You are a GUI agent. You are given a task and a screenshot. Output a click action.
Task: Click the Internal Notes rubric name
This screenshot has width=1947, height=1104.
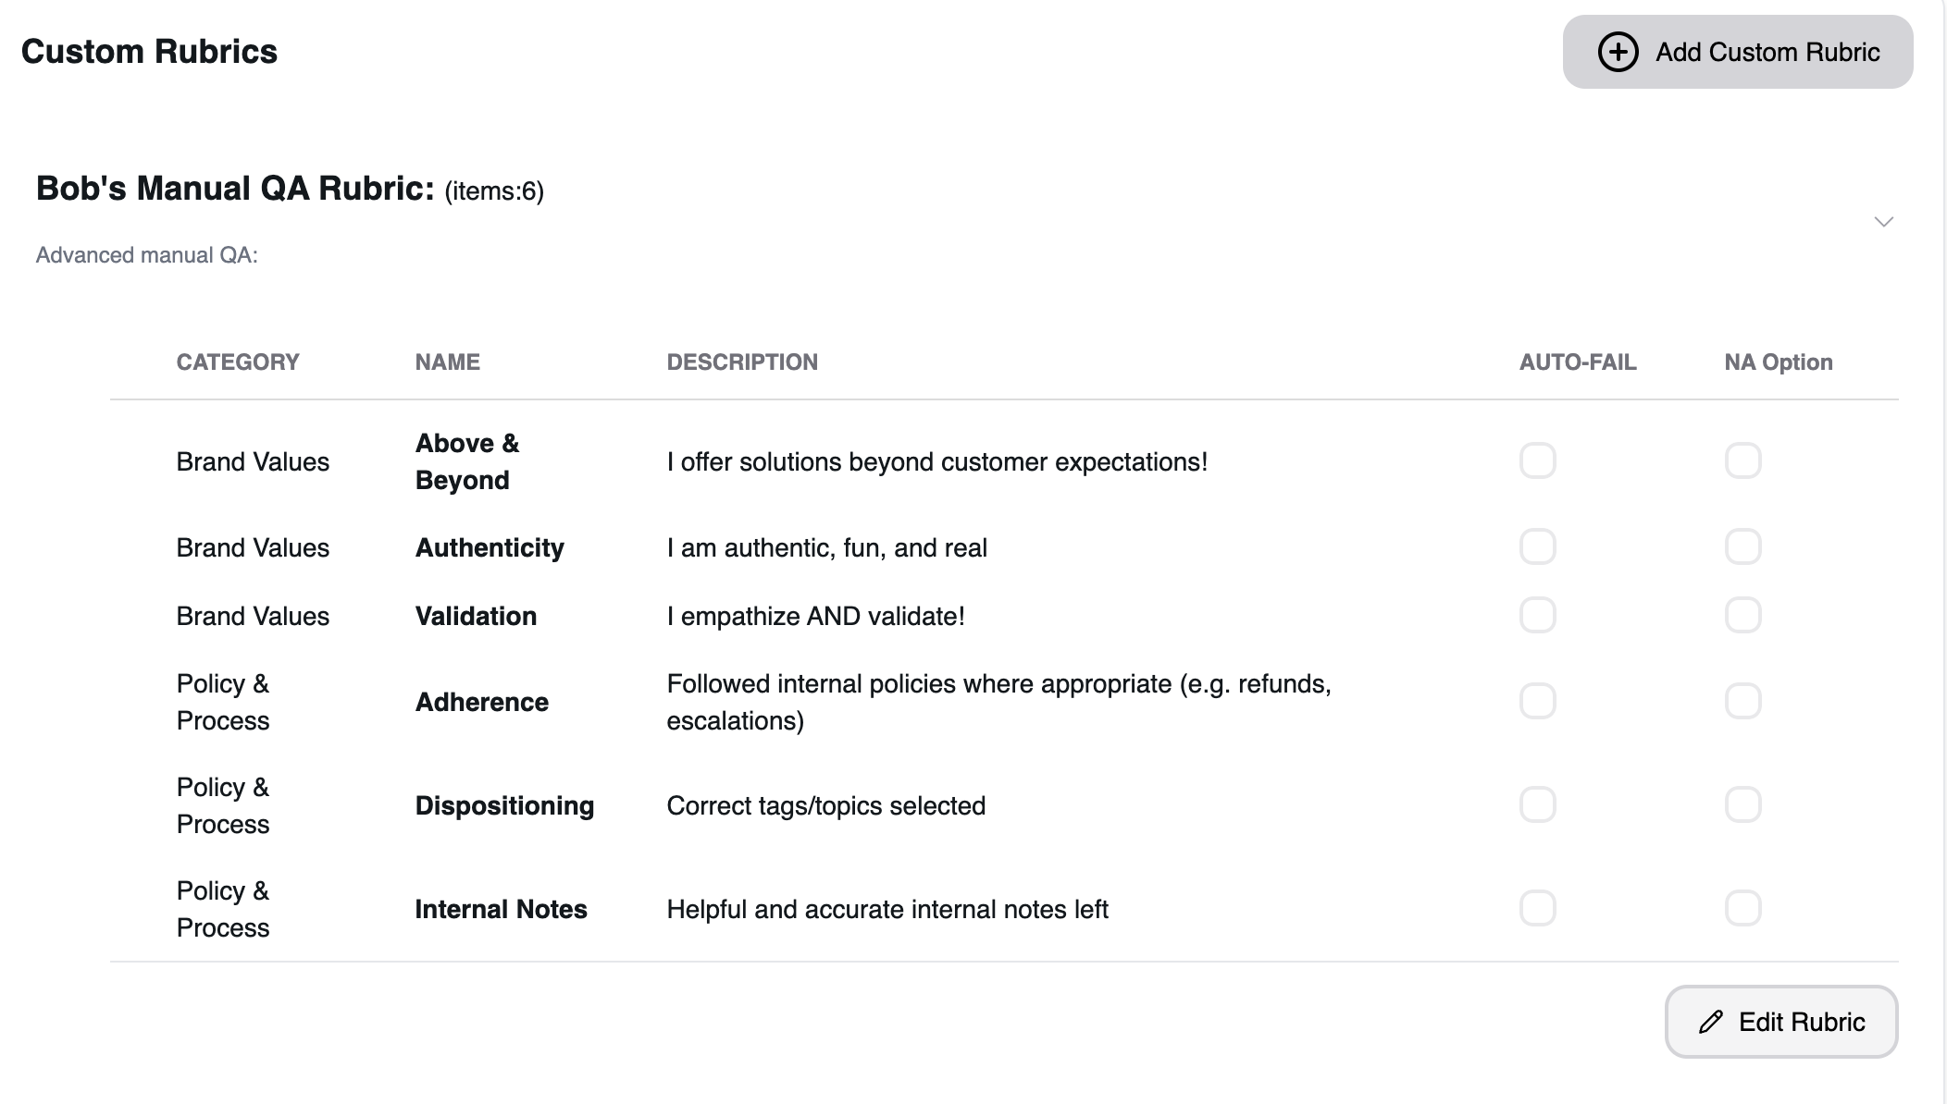pyautogui.click(x=501, y=909)
